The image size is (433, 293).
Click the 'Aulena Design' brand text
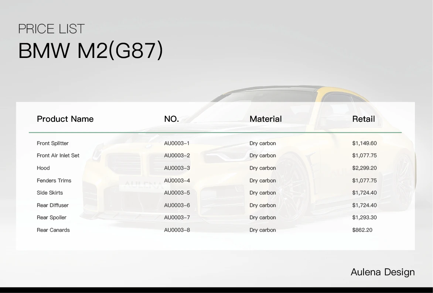pyautogui.click(x=383, y=272)
